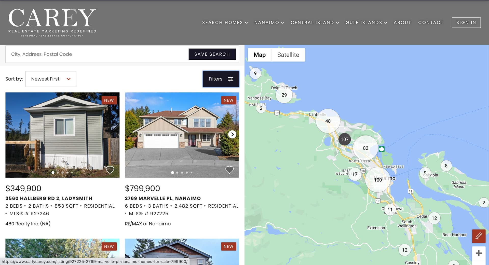Favorite the 3560 Hallberg Rd listing heart
Image resolution: width=489 pixels, height=265 pixels.
pos(110,170)
